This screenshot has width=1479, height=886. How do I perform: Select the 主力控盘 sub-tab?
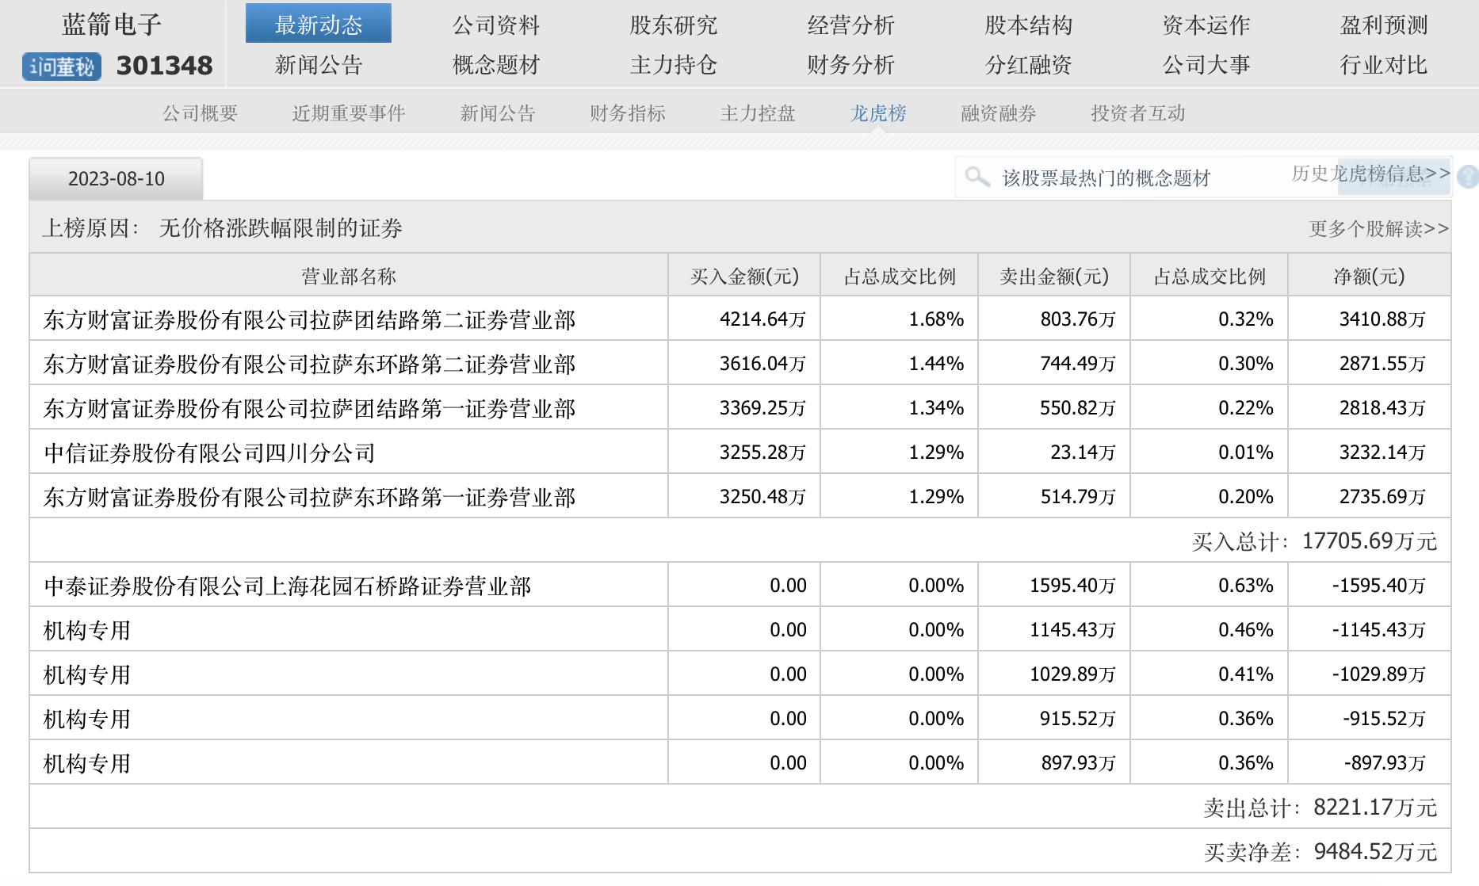point(757,113)
